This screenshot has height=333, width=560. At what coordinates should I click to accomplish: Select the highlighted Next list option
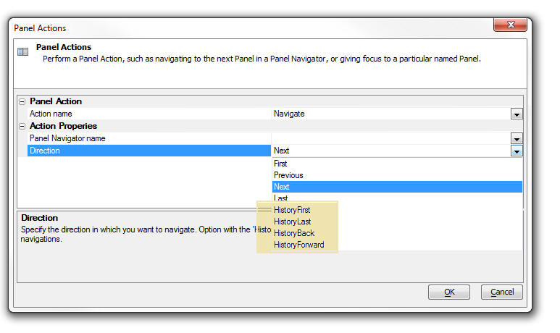[x=397, y=187]
